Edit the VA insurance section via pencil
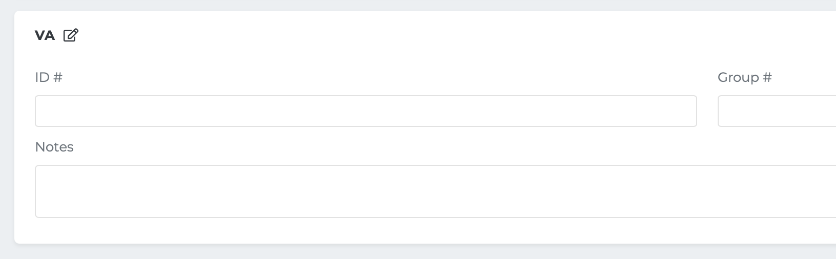 pos(71,35)
